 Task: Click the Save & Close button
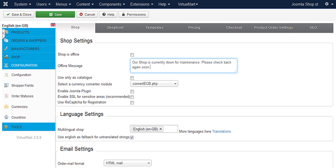[19, 14]
